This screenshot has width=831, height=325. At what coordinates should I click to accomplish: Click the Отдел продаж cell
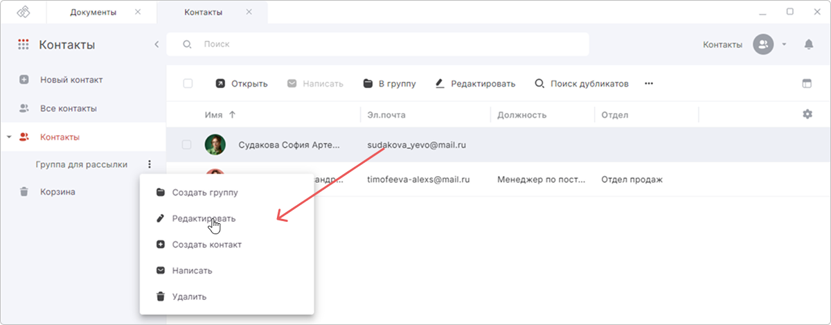[x=632, y=179]
